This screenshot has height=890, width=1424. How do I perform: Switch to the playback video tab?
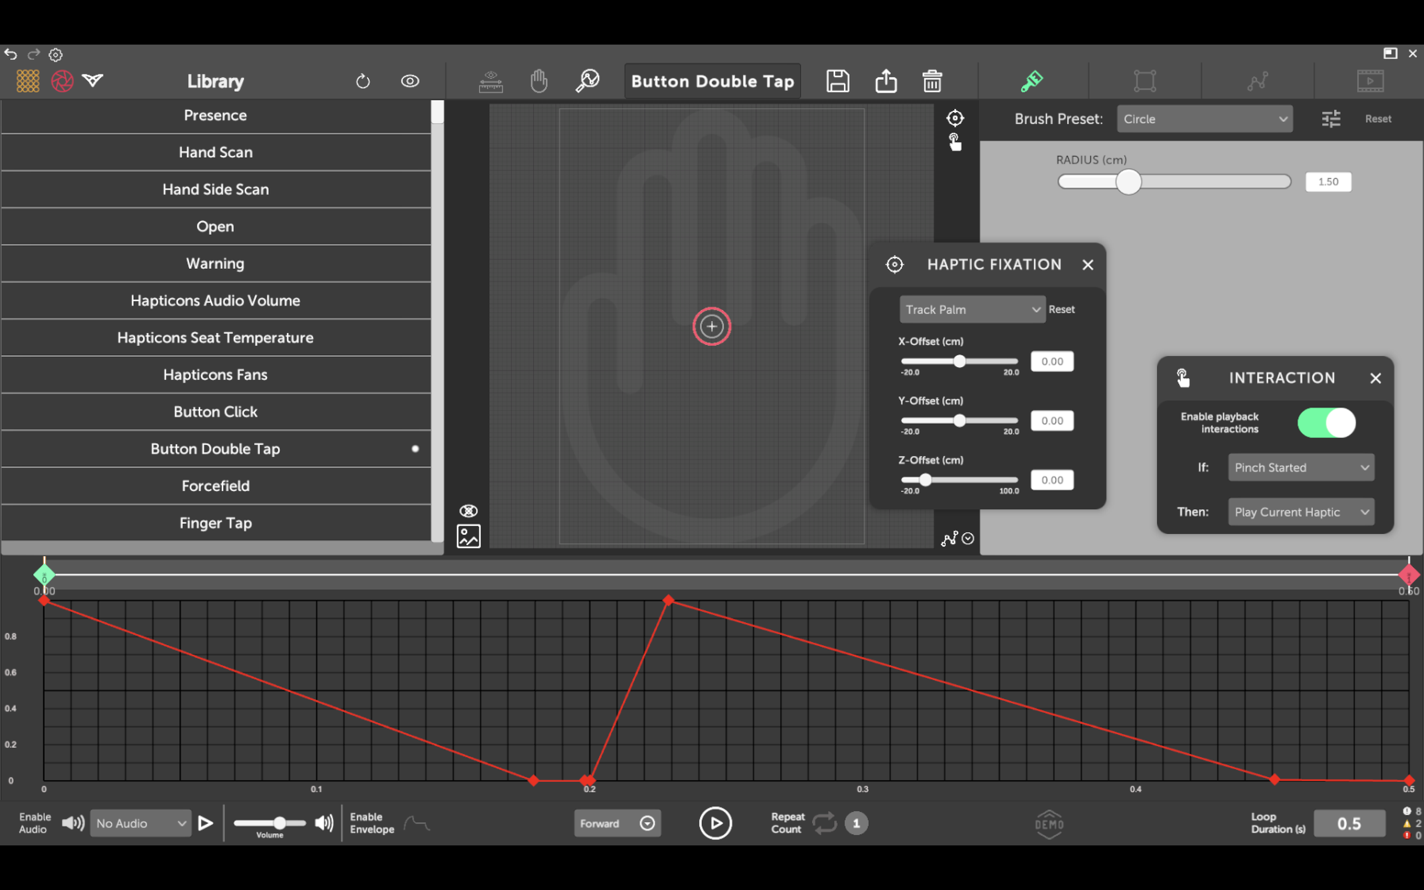click(x=1370, y=81)
